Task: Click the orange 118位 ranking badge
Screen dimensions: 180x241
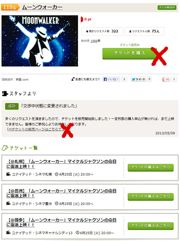Action: 10,7
